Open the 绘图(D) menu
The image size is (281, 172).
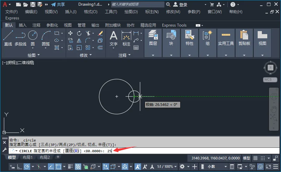131,12
